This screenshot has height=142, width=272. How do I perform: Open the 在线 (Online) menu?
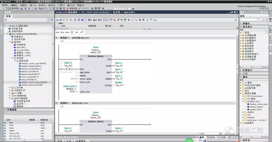pos(42,5)
